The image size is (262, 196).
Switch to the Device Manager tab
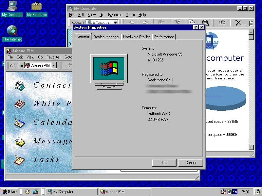coord(106,37)
